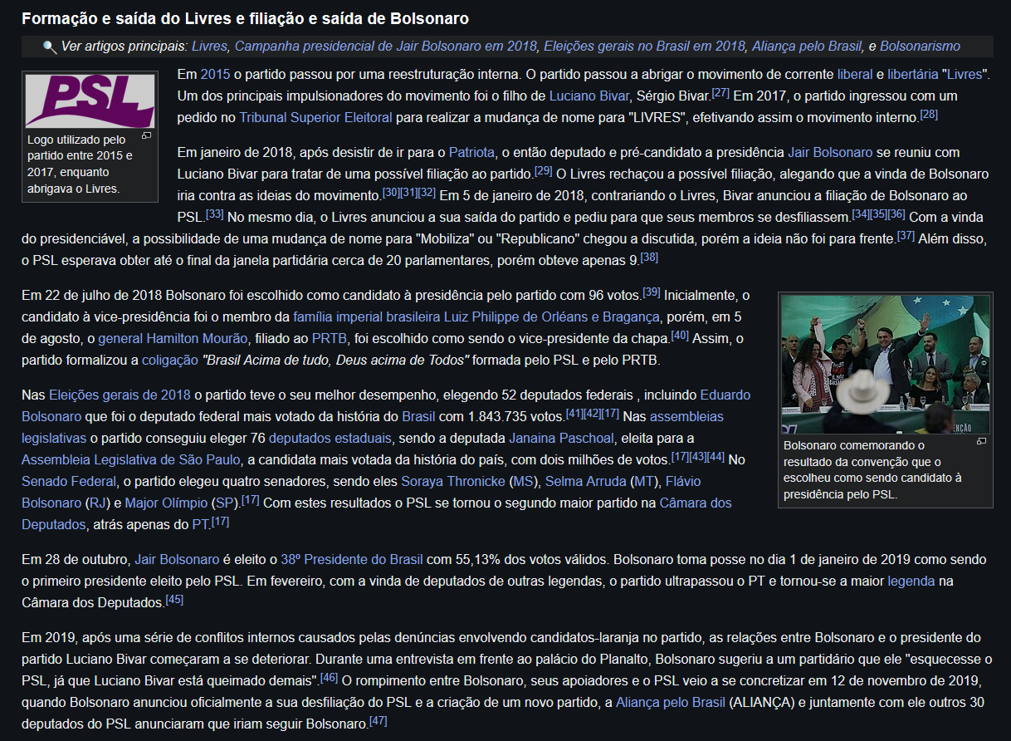Open the Hamilton Mourão link

[x=197, y=338]
